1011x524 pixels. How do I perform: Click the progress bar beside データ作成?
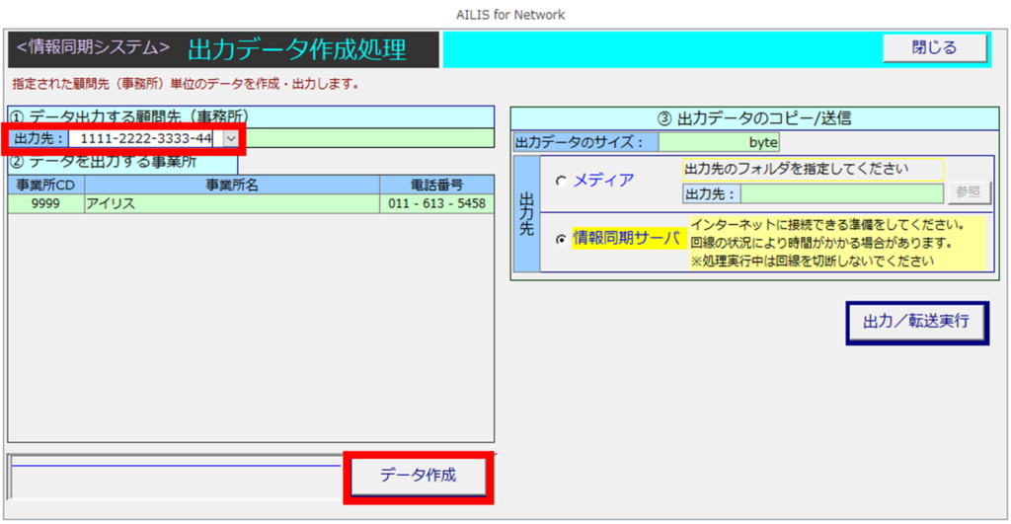pos(176,476)
